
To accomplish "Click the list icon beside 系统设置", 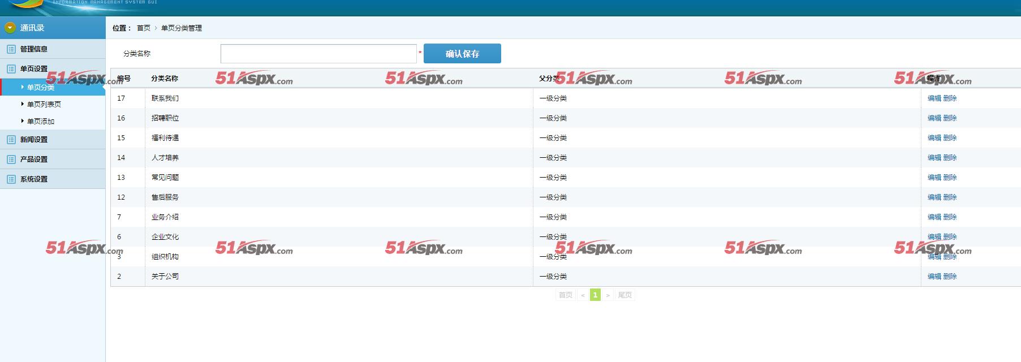I will coord(11,179).
